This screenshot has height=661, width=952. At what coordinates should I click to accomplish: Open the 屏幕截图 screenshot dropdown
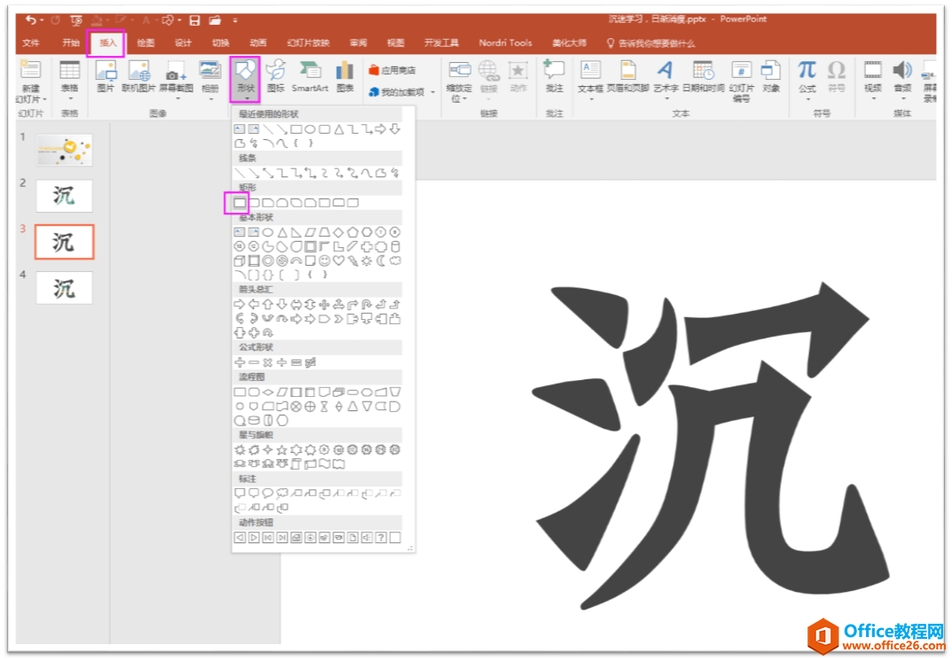(175, 78)
